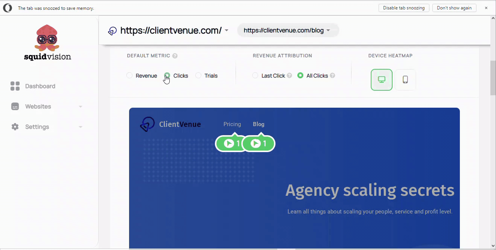The height and width of the screenshot is (250, 496).
Task: Click Disable tab snoozing button
Action: [404, 8]
